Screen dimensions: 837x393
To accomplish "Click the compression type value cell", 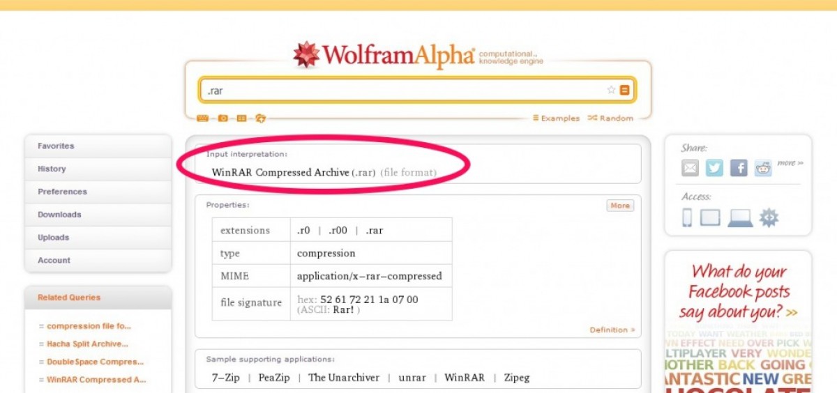I will coord(371,254).
